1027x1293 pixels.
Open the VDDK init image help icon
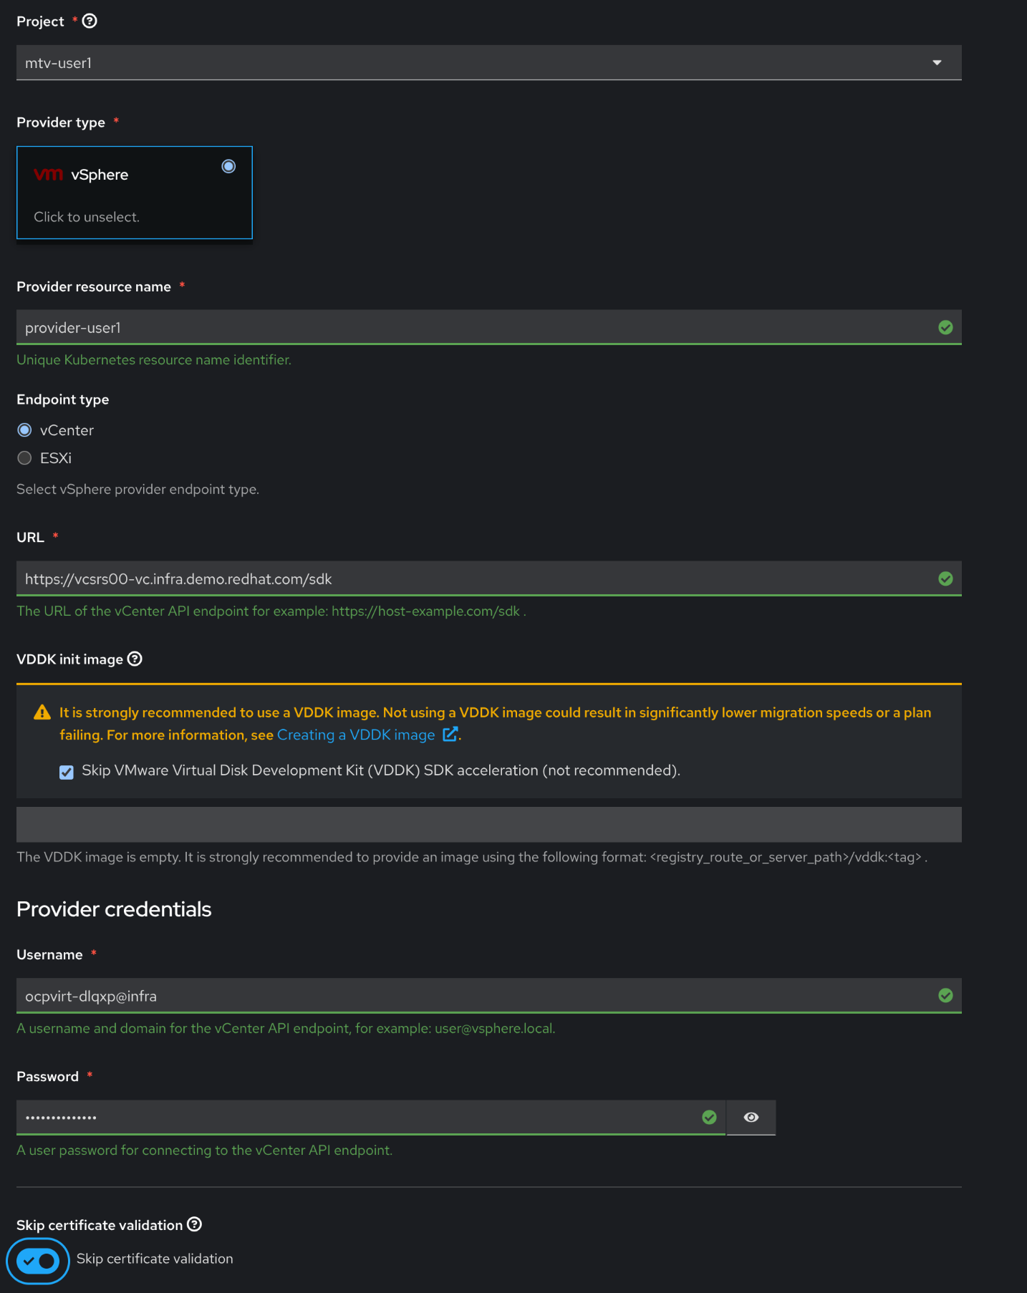point(135,659)
